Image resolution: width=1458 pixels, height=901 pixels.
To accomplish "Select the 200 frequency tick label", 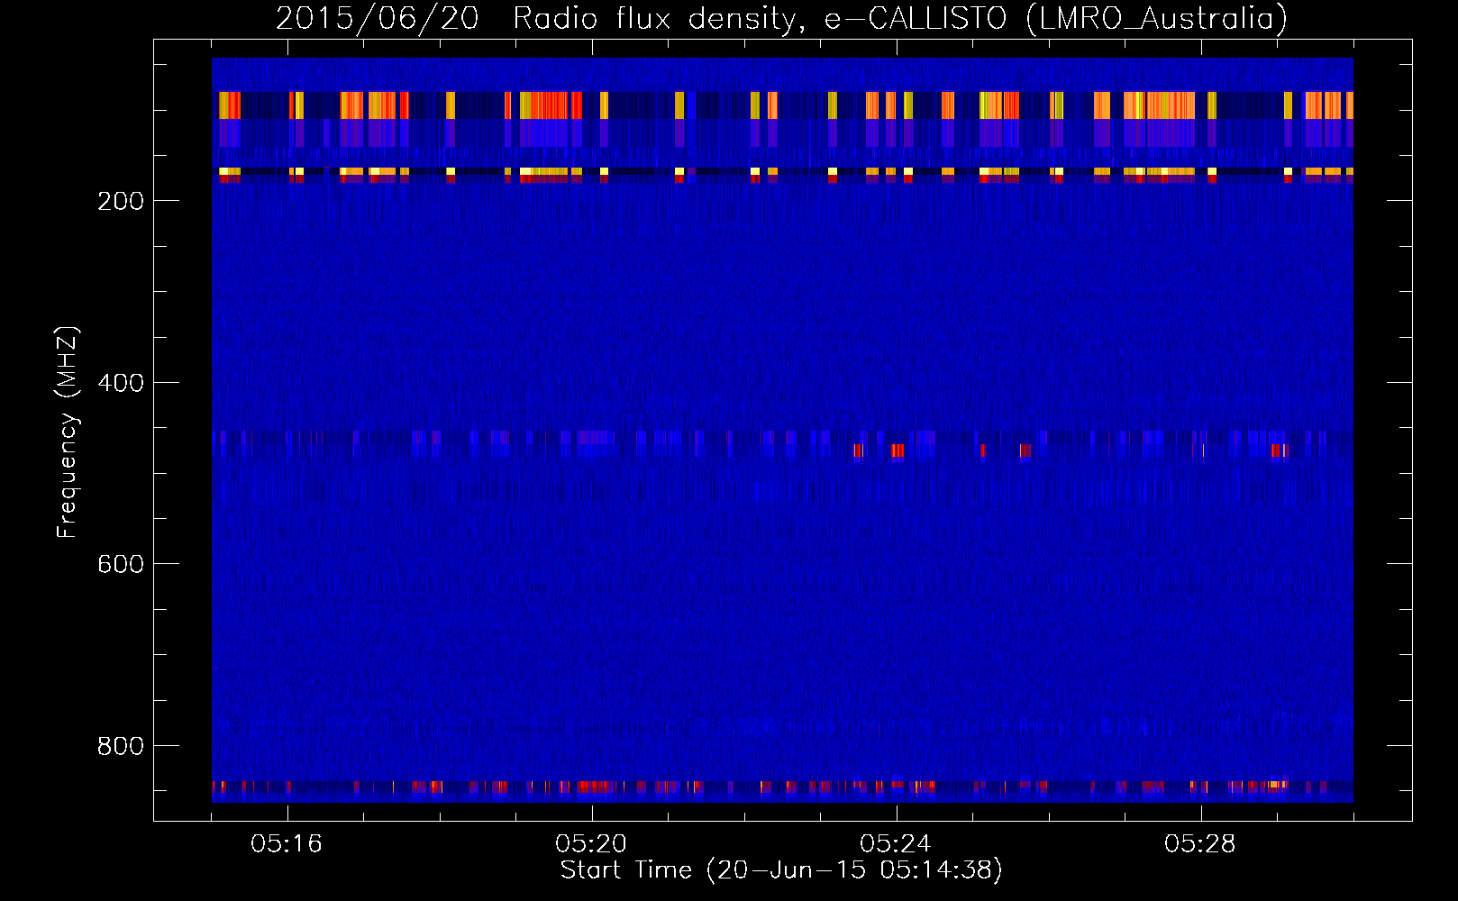I will pyautogui.click(x=121, y=201).
